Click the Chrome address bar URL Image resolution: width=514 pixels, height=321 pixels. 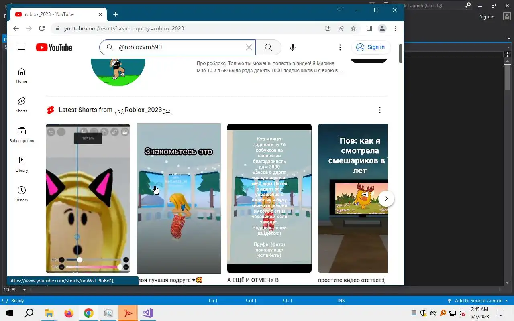point(124,28)
